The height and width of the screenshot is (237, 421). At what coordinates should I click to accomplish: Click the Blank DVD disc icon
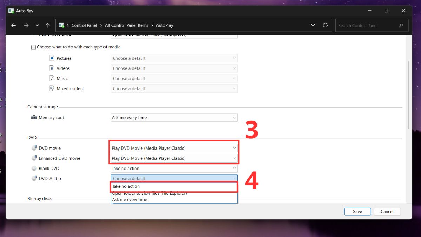(34, 169)
